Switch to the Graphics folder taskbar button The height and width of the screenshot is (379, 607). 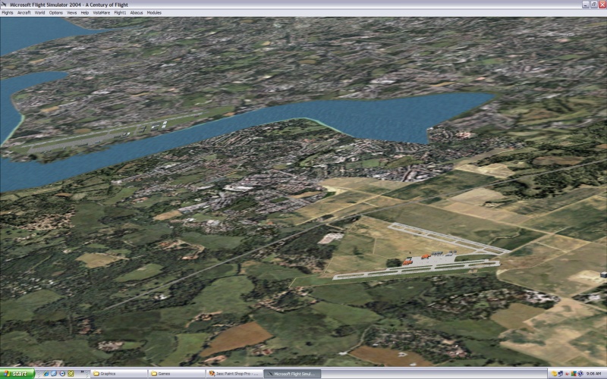(x=119, y=374)
